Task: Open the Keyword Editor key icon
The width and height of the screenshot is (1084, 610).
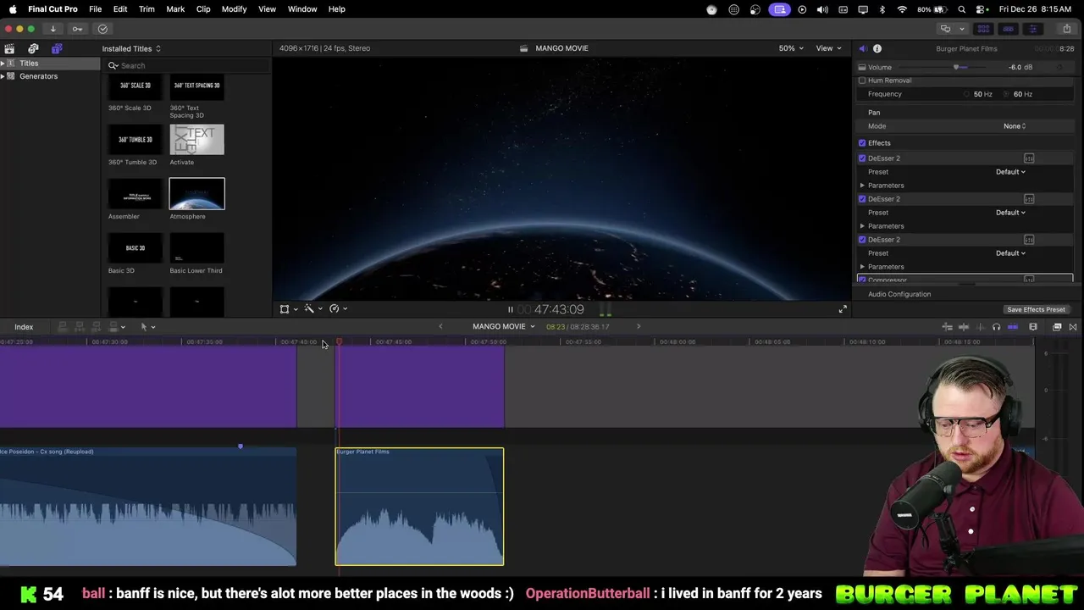Action: (x=77, y=29)
